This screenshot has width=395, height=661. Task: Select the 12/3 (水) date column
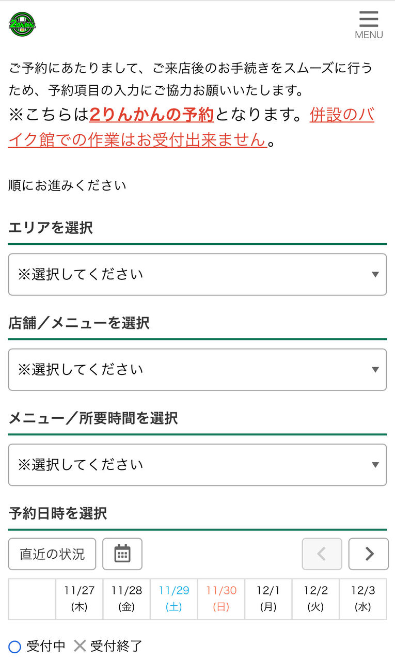coord(363,599)
